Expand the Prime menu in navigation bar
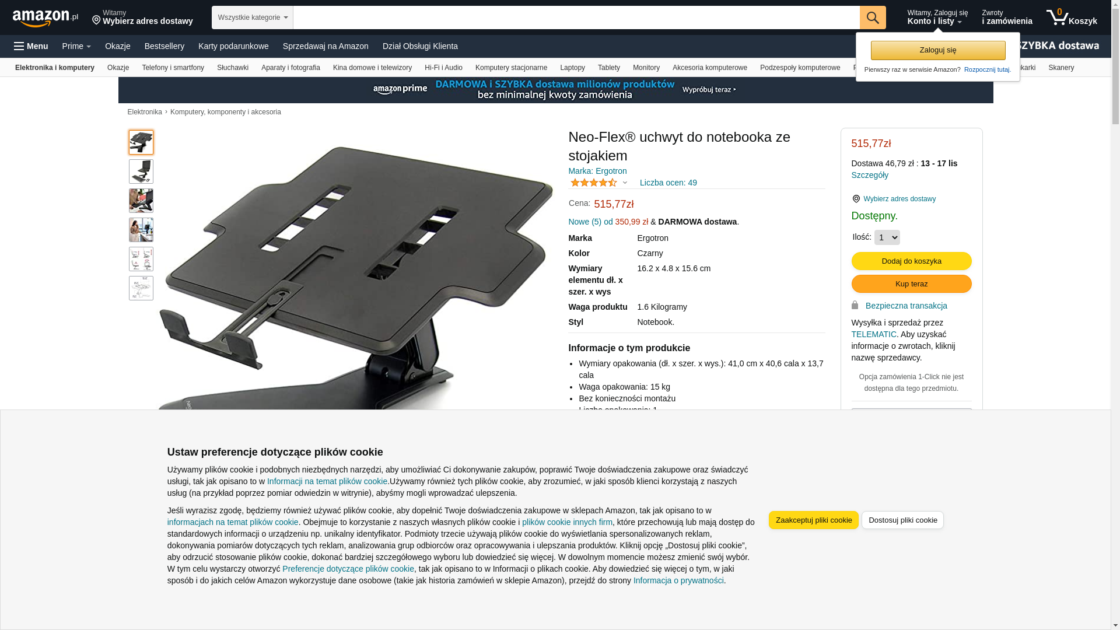 click(76, 46)
